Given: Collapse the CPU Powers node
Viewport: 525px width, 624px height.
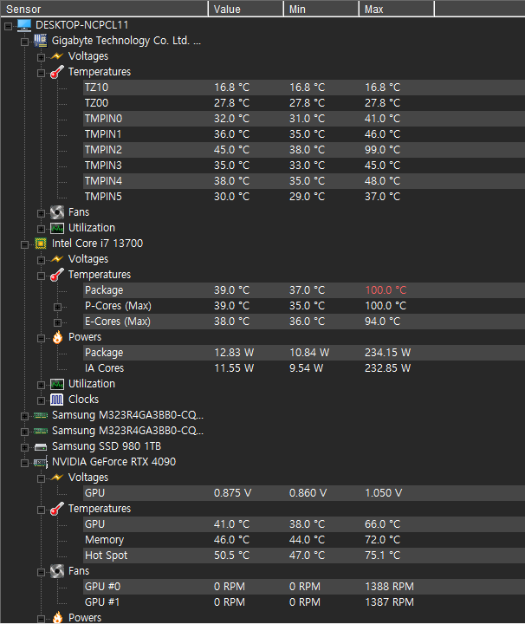Looking at the screenshot, I should coord(41,339).
